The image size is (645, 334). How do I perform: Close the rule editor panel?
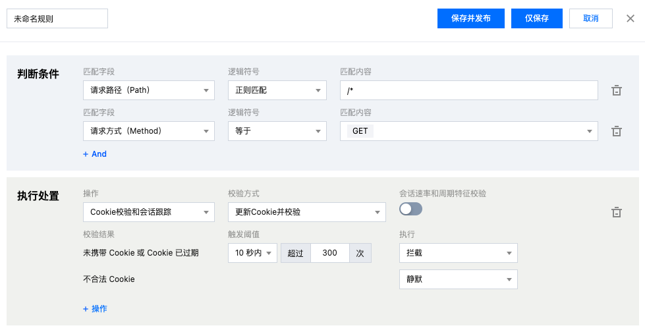631,18
